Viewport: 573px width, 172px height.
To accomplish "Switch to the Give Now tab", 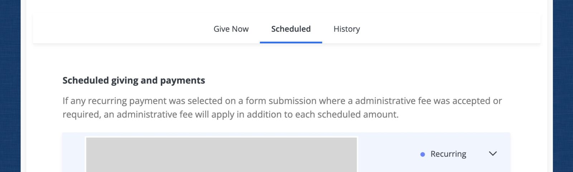I will 231,29.
